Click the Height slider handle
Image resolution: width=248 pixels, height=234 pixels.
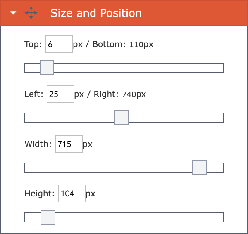[x=48, y=217]
